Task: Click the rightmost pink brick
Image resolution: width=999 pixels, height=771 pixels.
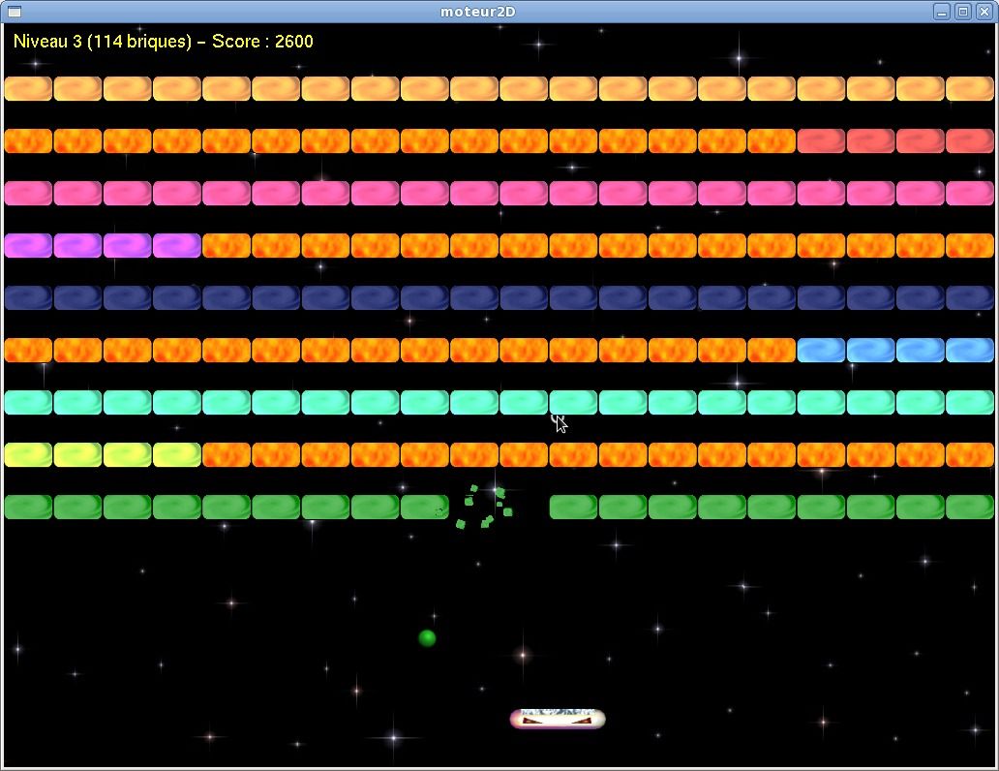Action: tap(970, 193)
